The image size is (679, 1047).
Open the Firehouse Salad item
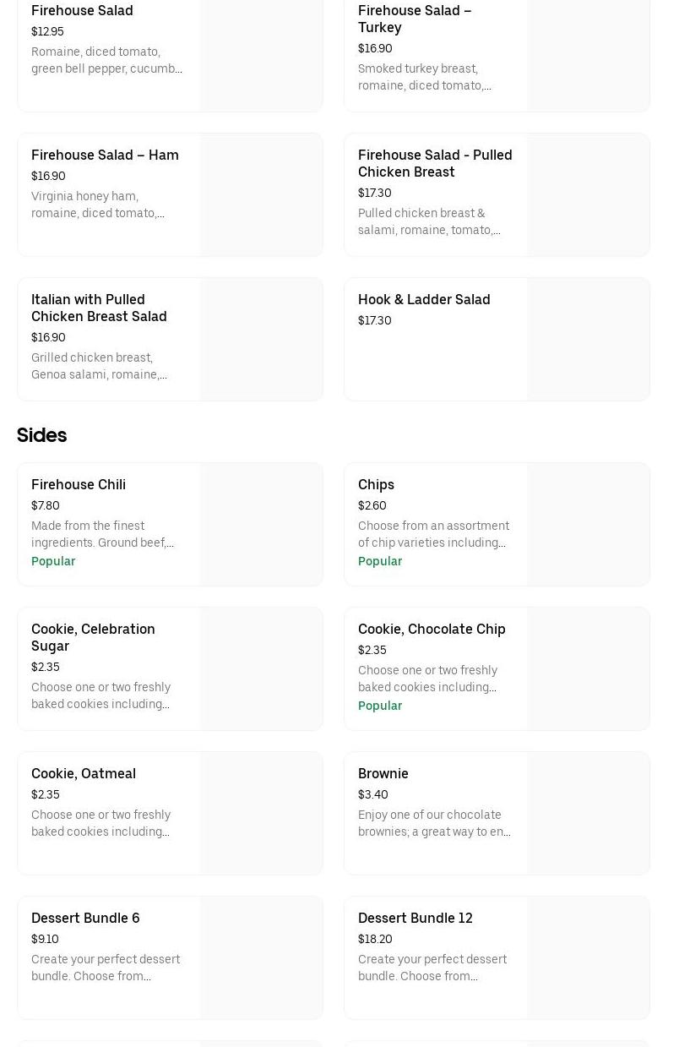tap(82, 11)
